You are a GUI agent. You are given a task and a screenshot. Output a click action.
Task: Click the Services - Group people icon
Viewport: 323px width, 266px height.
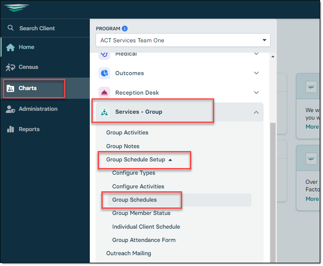click(104, 112)
